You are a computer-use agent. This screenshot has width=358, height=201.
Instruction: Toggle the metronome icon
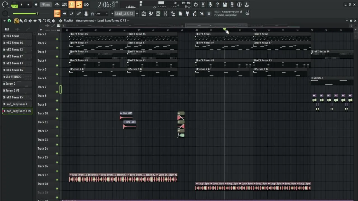click(x=57, y=4)
